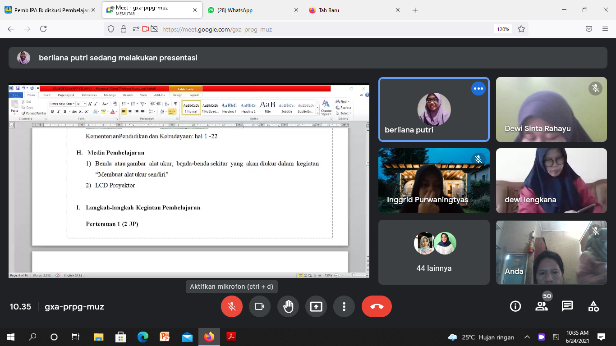
Task: Click the 120% zoom level indicator
Action: click(503, 29)
